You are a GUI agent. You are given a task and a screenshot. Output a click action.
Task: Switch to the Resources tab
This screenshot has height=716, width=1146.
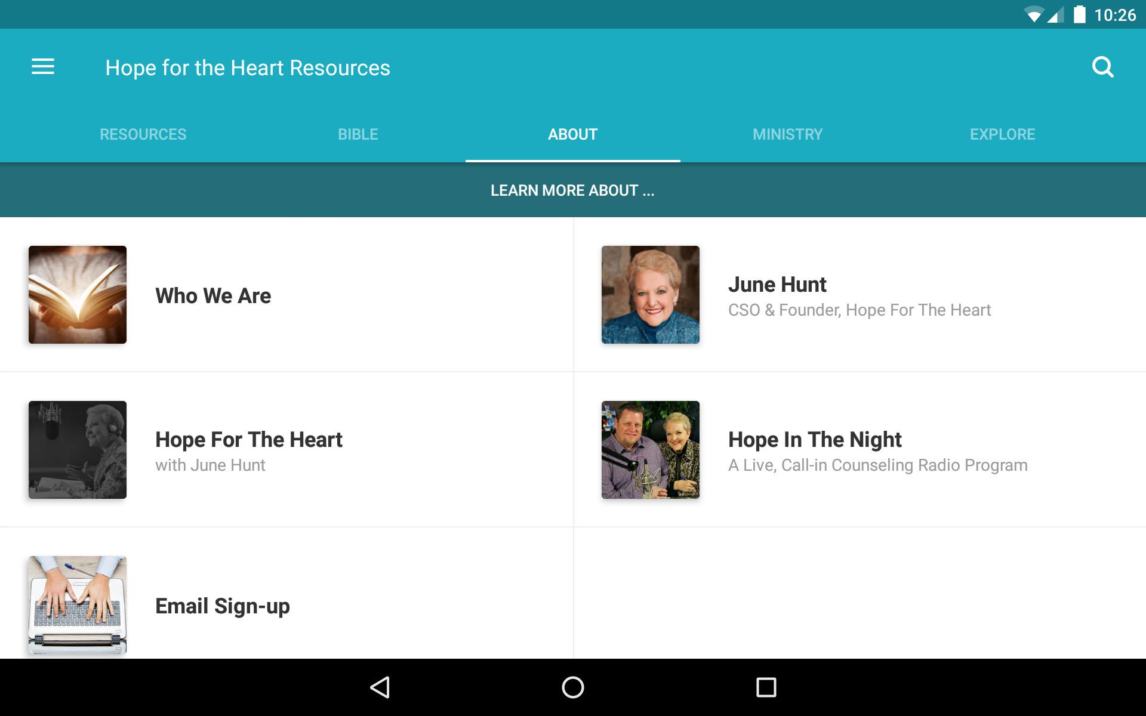click(143, 134)
